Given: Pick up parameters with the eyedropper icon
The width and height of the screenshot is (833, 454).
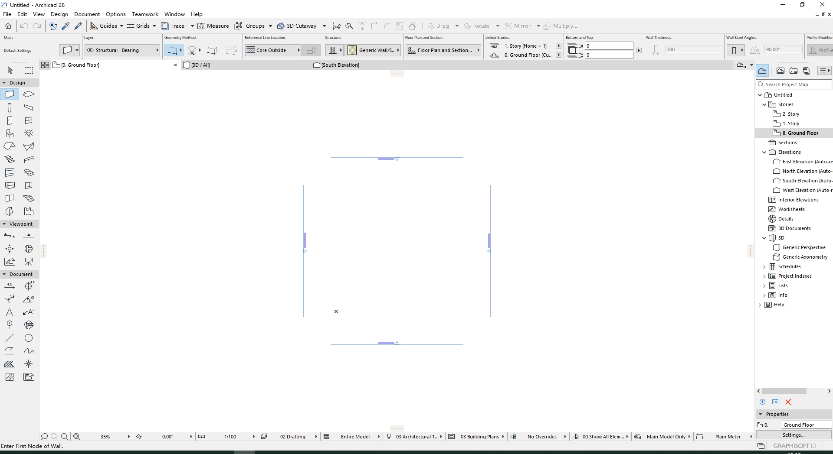Looking at the screenshot, I should point(65,26).
